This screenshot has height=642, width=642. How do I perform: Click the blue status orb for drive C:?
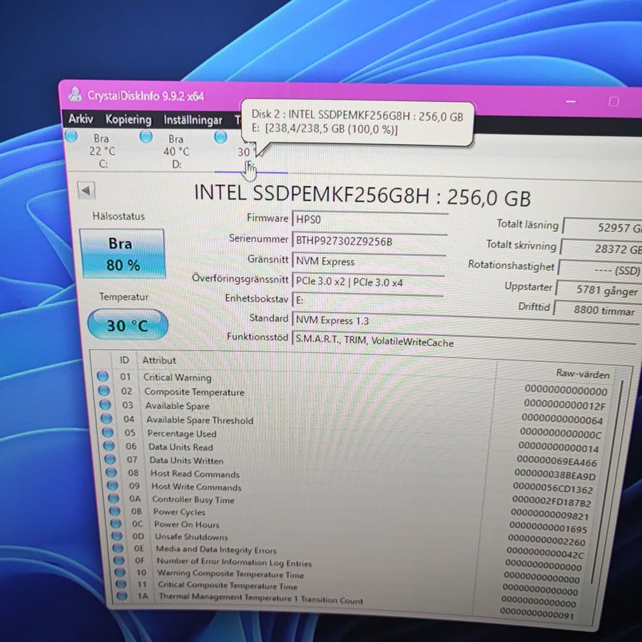coord(71,136)
